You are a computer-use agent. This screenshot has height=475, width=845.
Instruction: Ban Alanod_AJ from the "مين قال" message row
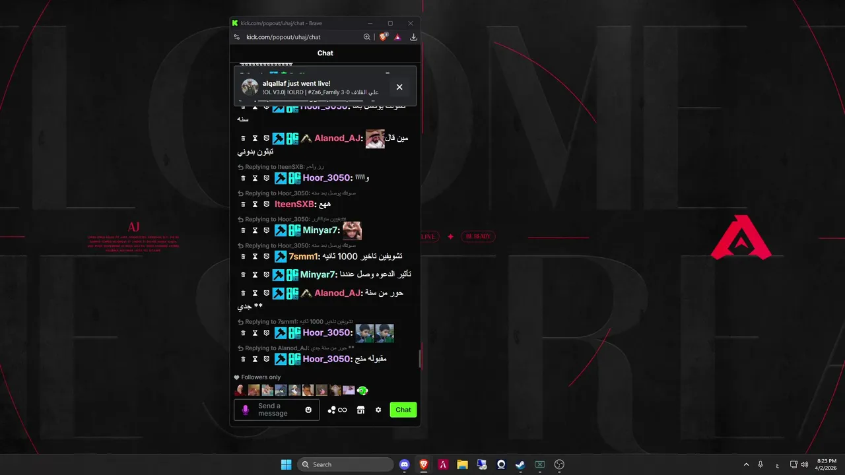[267, 139]
